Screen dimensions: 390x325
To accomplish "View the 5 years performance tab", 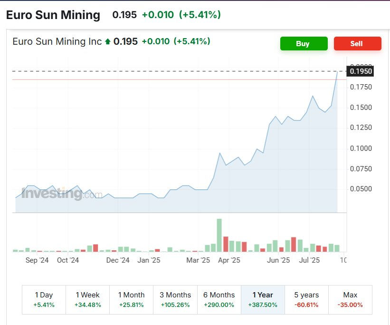I will pyautogui.click(x=306, y=299).
